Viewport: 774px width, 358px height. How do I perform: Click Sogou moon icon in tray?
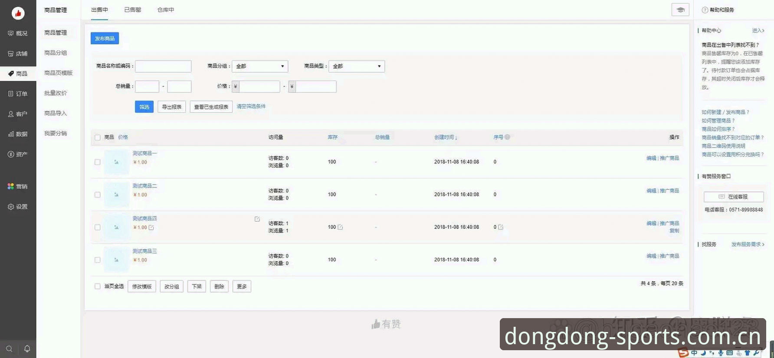pos(703,353)
